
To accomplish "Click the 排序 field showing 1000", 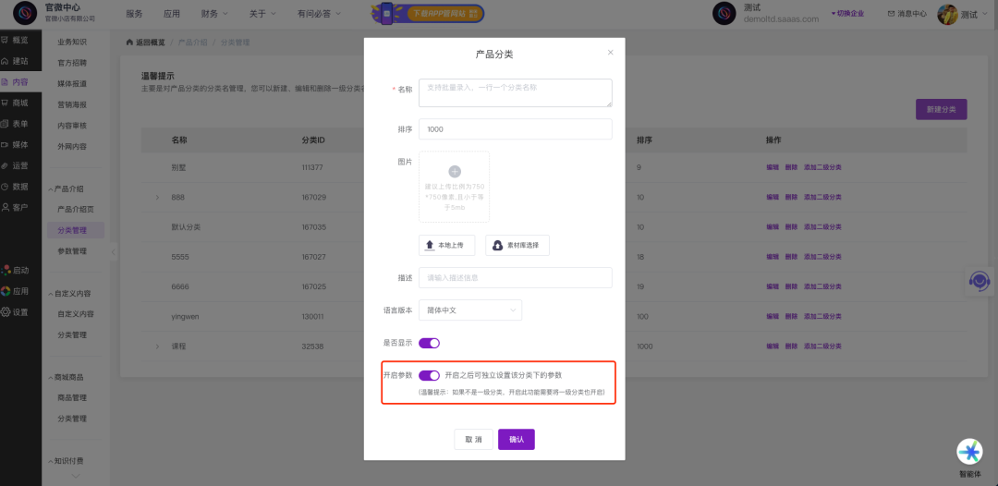I will [x=516, y=129].
